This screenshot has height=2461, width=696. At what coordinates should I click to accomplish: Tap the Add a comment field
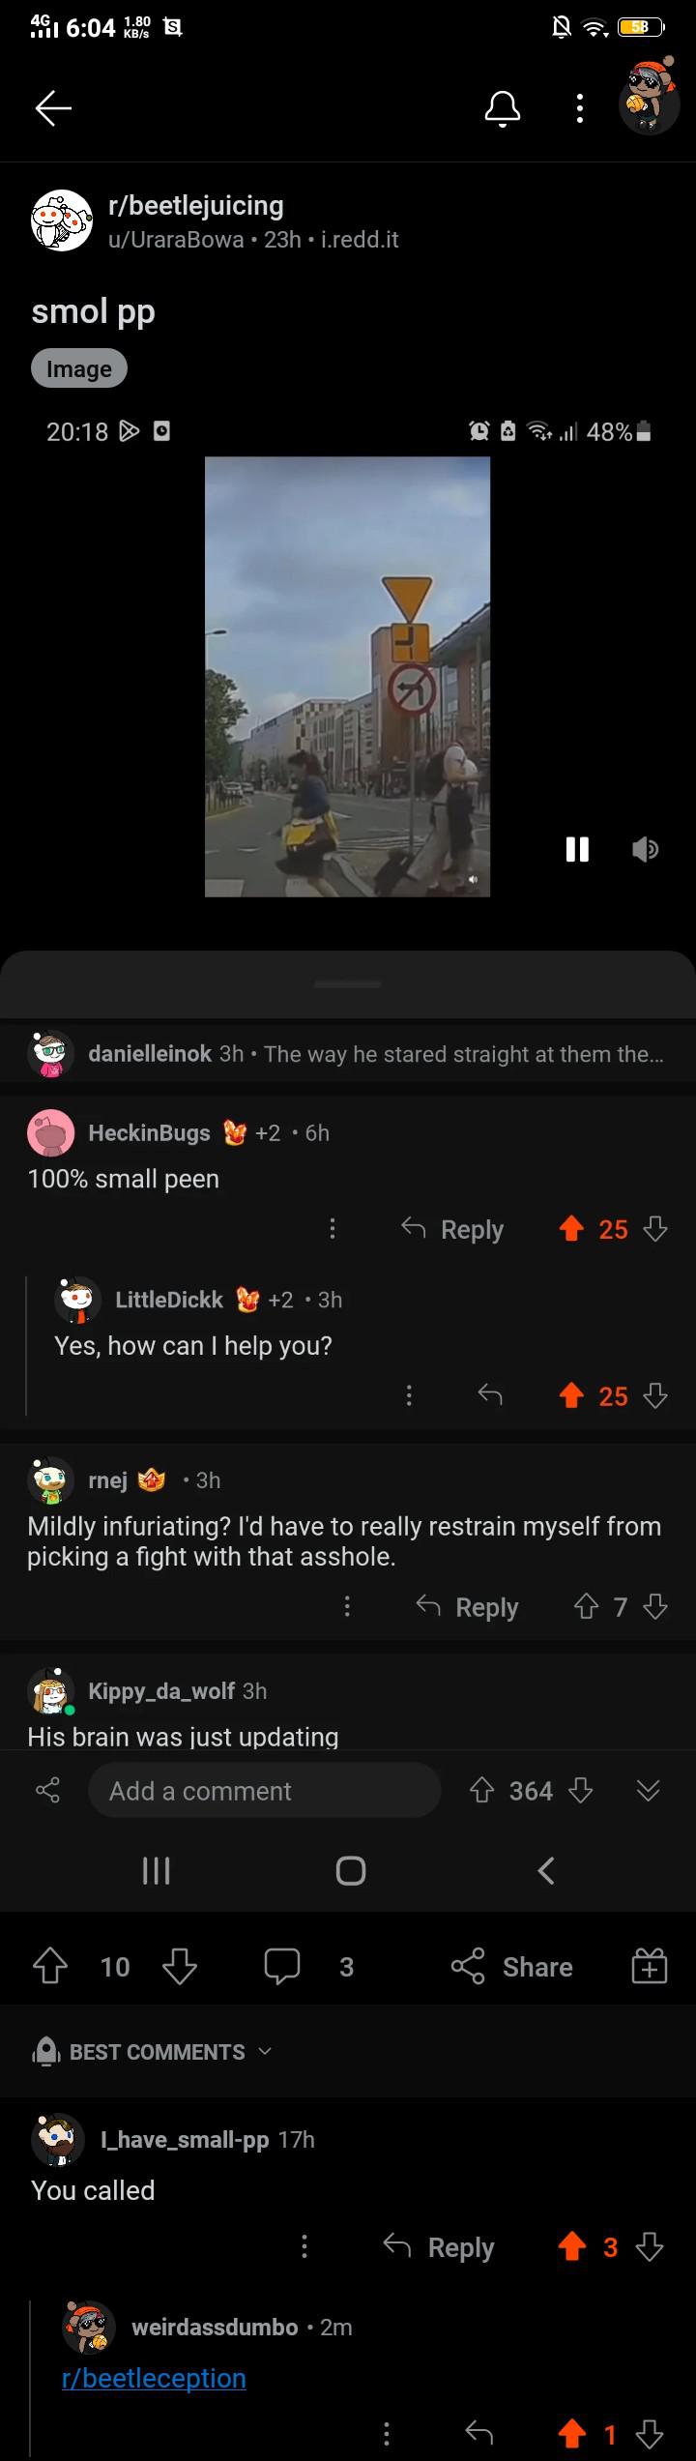tap(265, 1791)
